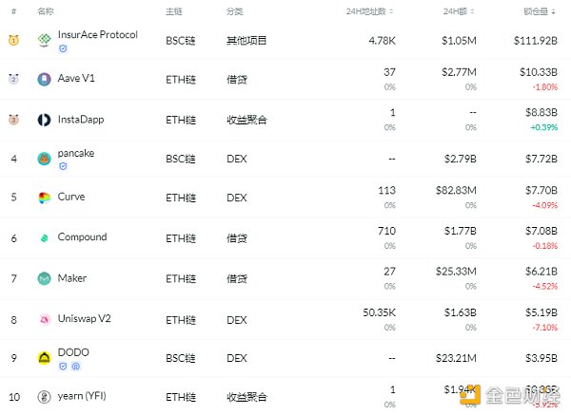Click the verified badge under pancake
The height and width of the screenshot is (415, 571).
click(63, 165)
